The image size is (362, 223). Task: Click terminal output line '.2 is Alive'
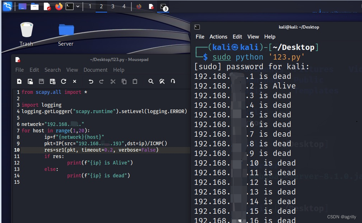coord(245,86)
